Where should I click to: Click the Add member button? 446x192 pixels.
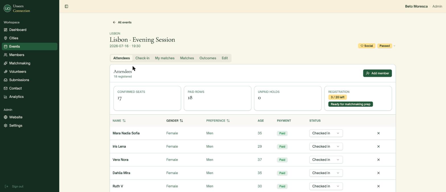(377, 73)
